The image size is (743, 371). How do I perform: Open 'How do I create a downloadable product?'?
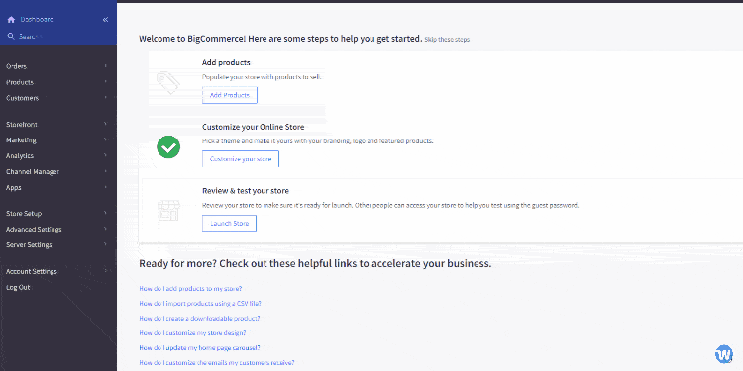(199, 318)
